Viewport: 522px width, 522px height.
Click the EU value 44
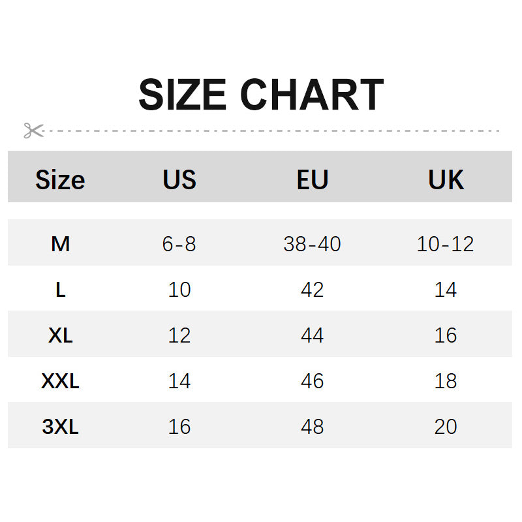[313, 335]
